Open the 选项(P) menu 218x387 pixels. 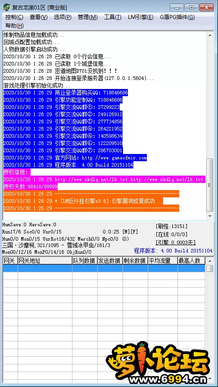(63, 17)
